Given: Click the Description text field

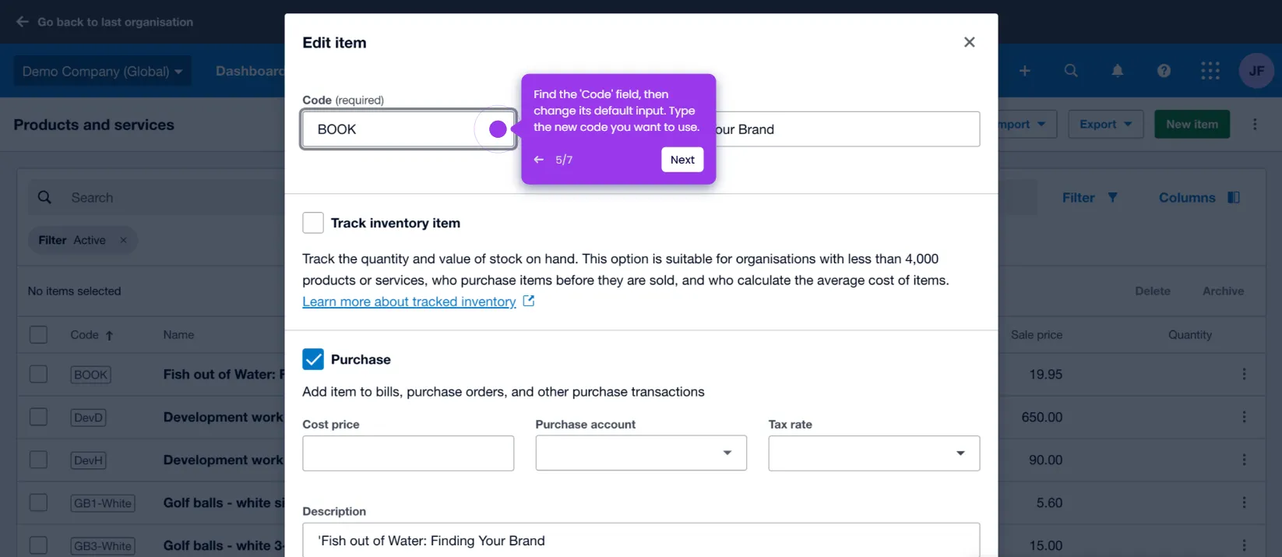Looking at the screenshot, I should 641,540.
